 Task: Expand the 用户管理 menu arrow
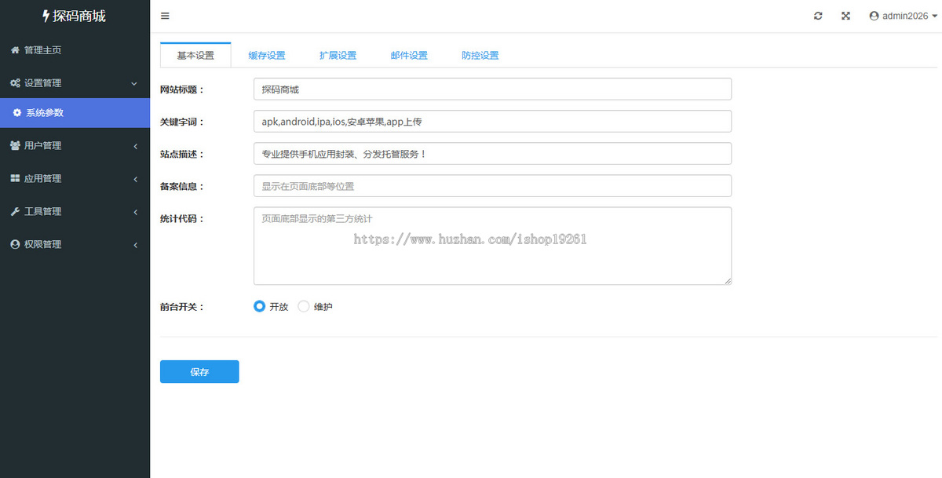(135, 146)
